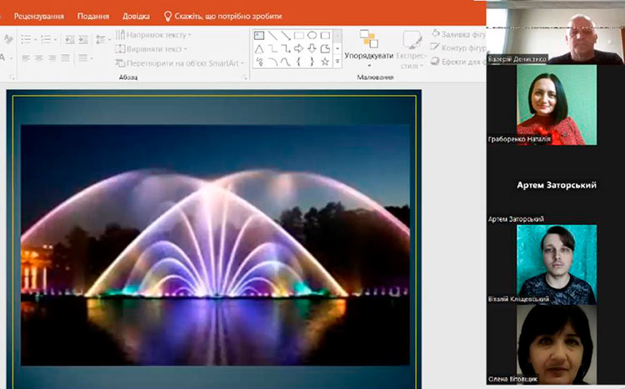Switch to the Подання tab

click(92, 16)
